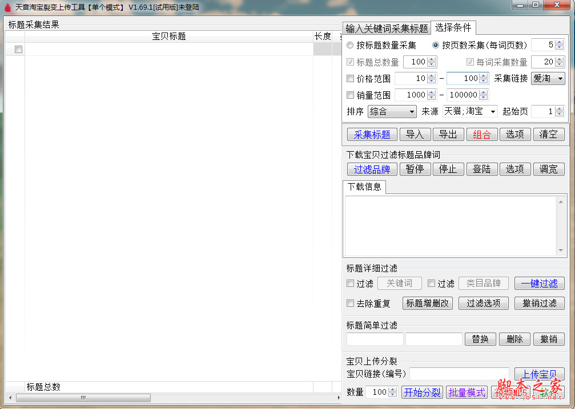Click 清空 button

tap(549, 135)
